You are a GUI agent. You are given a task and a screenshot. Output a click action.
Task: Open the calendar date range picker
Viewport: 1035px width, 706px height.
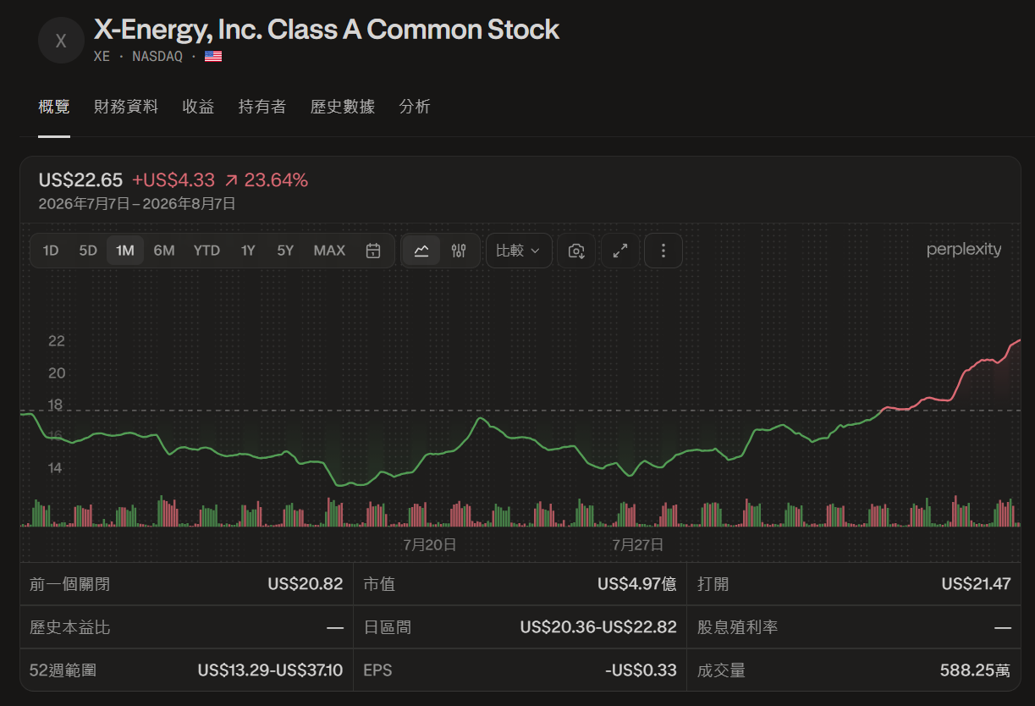[x=373, y=251]
